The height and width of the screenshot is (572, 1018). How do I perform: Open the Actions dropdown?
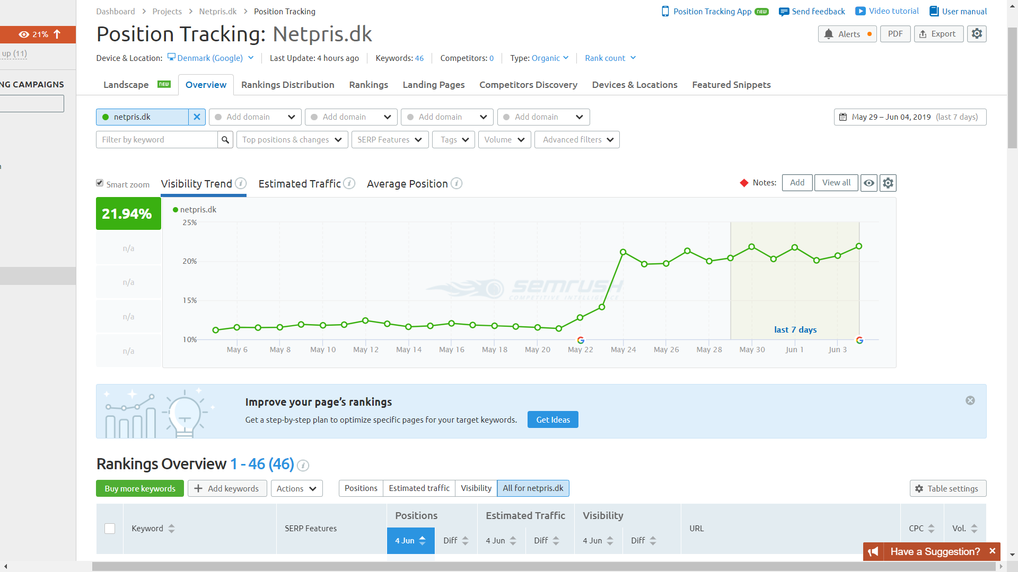click(x=296, y=488)
